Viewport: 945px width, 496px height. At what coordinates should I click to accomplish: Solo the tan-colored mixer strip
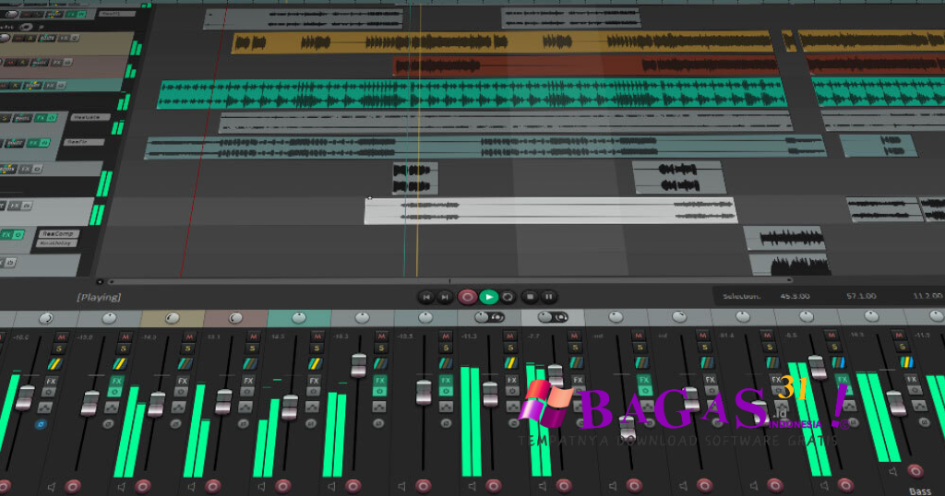[187, 349]
